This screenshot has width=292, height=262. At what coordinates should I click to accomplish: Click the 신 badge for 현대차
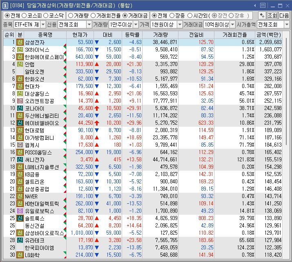click(x=20, y=86)
